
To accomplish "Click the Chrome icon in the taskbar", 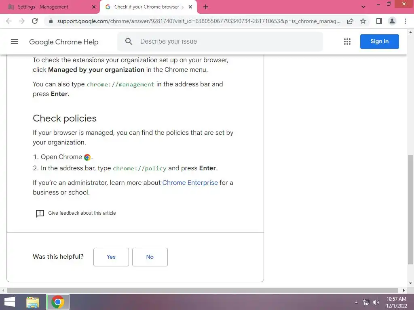I will click(x=58, y=302).
